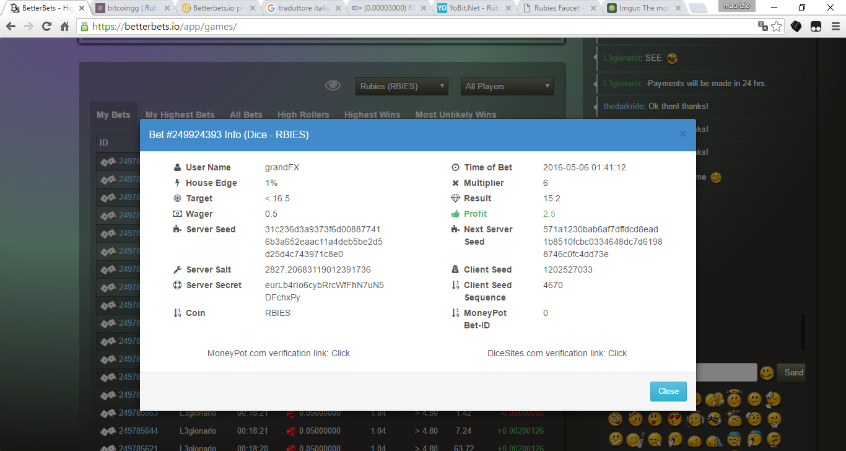Open the Chrome hamburger menu
This screenshot has width=846, height=451.
coord(834,27)
